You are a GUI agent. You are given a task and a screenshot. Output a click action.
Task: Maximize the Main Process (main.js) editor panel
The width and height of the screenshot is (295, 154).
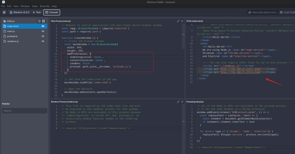click(x=178, y=21)
